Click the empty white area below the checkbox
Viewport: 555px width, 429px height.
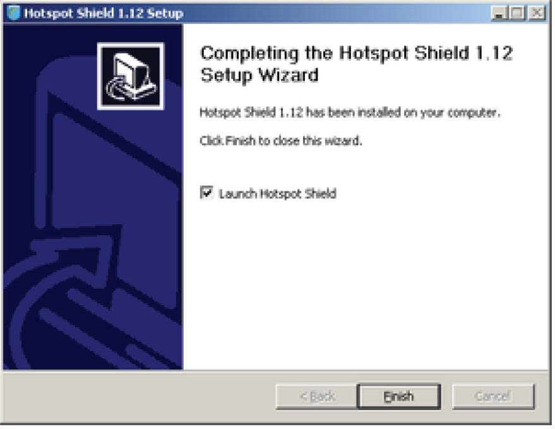364,284
